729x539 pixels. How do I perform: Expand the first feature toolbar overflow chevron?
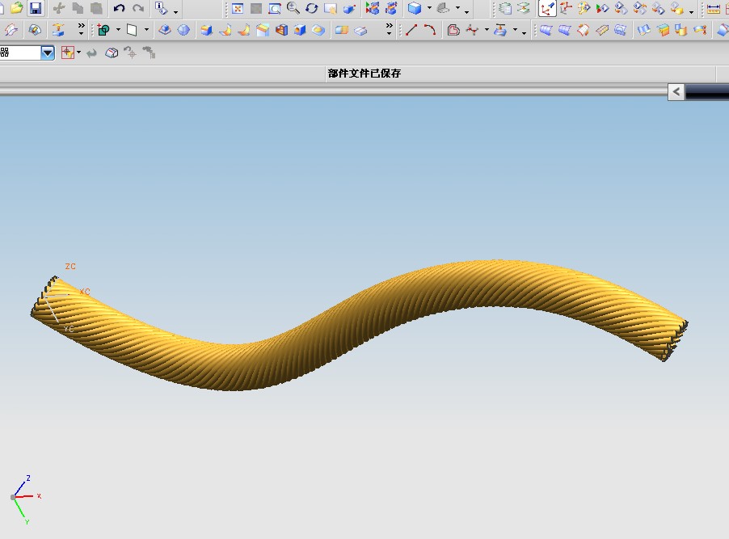pos(82,28)
